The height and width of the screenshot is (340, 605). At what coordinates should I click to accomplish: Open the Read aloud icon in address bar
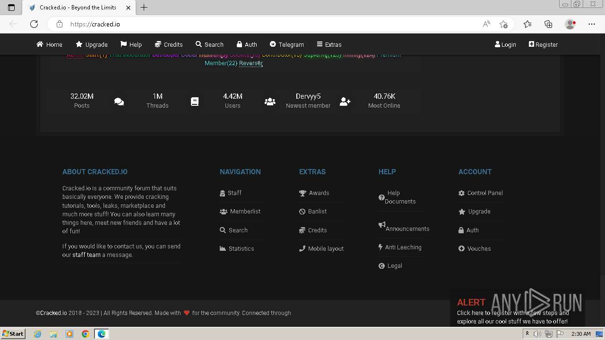coord(486,24)
